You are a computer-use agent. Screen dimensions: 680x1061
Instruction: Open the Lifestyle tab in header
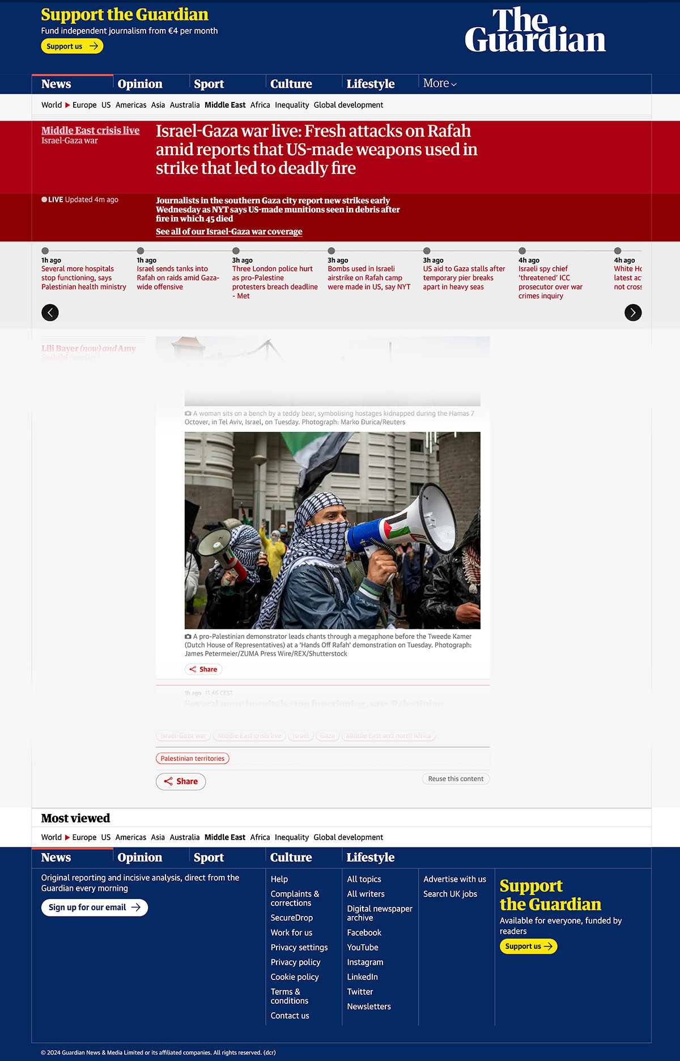coord(371,84)
